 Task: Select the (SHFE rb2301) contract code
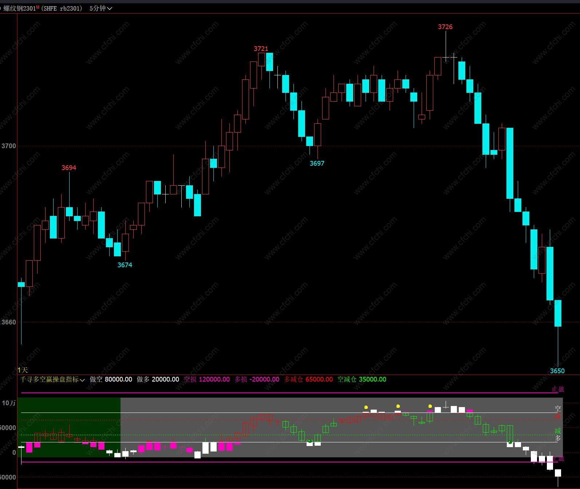point(62,8)
